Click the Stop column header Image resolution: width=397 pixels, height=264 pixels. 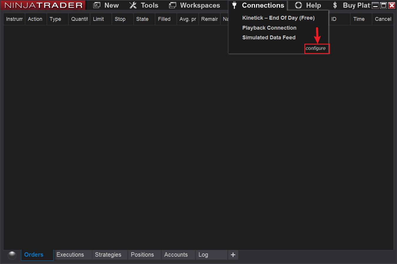pyautogui.click(x=123, y=19)
